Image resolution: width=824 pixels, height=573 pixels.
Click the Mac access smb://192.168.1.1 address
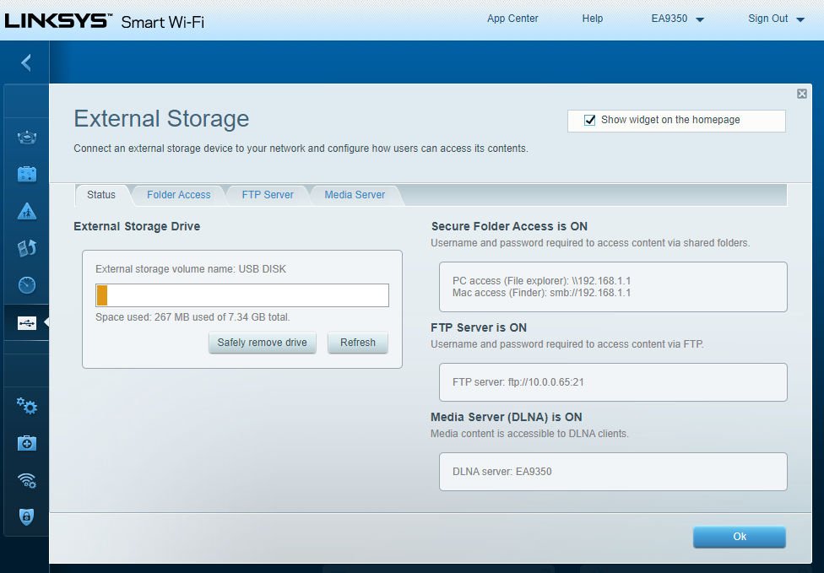tap(590, 293)
